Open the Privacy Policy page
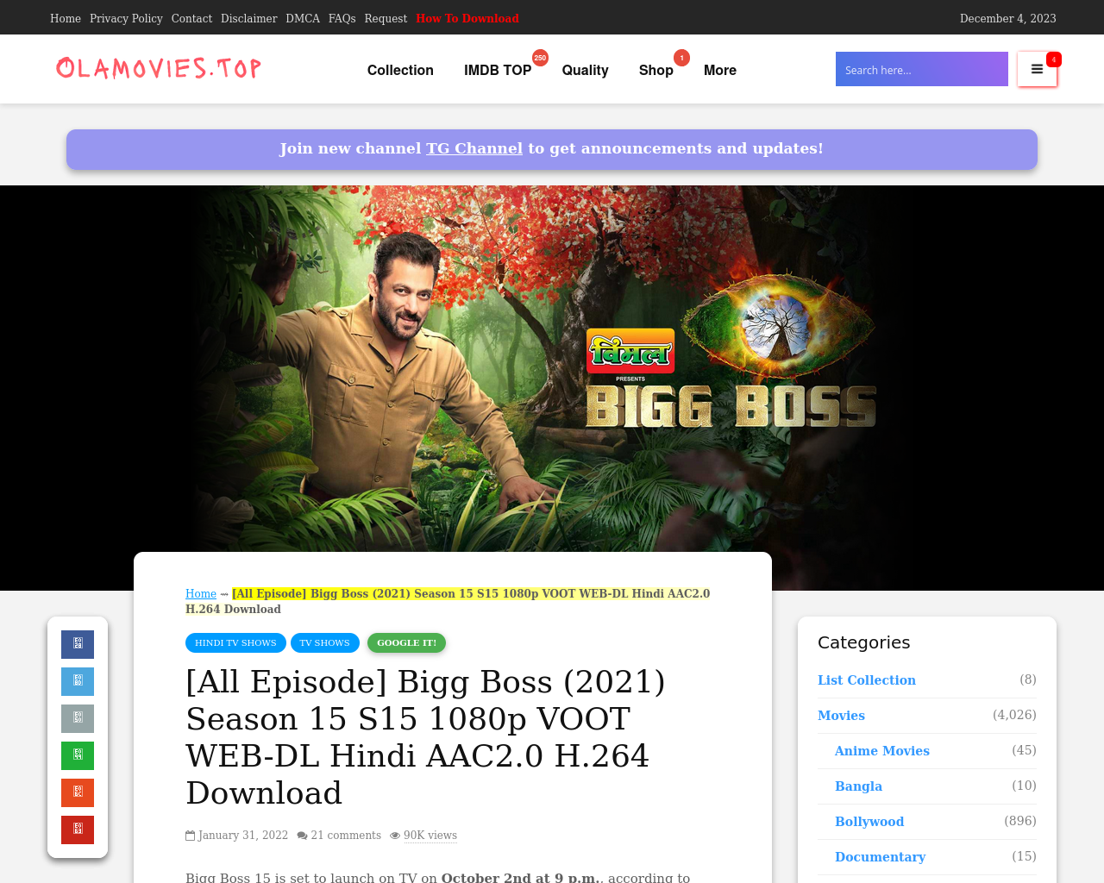This screenshot has height=883, width=1104. (126, 18)
